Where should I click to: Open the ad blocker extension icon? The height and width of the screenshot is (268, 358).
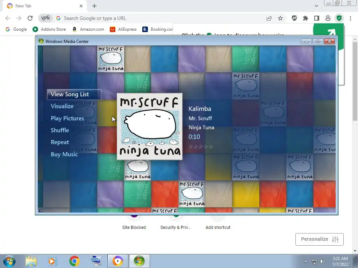pos(294,18)
